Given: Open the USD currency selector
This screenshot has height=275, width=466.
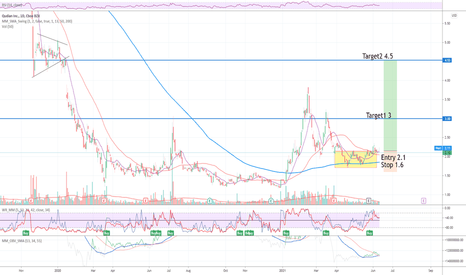Looking at the screenshot, I should tap(454, 15).
